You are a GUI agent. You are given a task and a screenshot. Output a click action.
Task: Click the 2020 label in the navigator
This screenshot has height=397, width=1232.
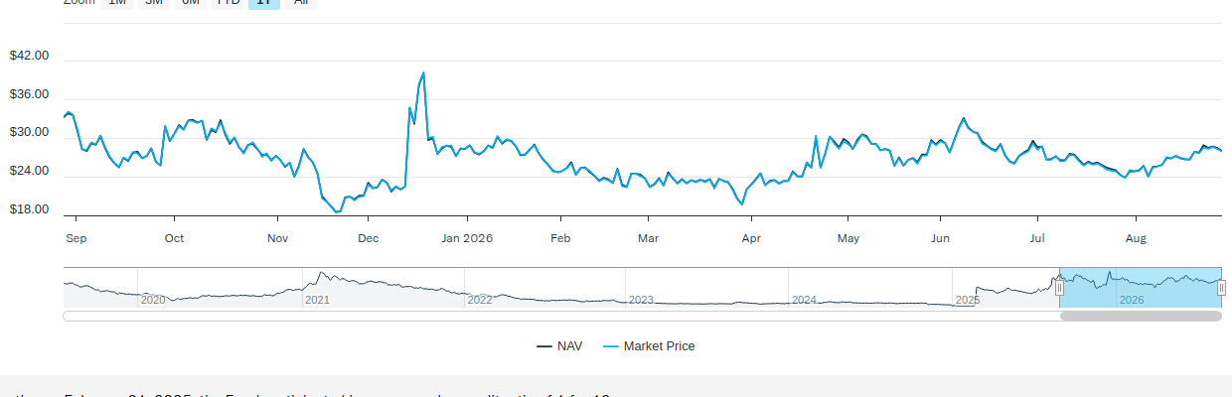coord(153,300)
